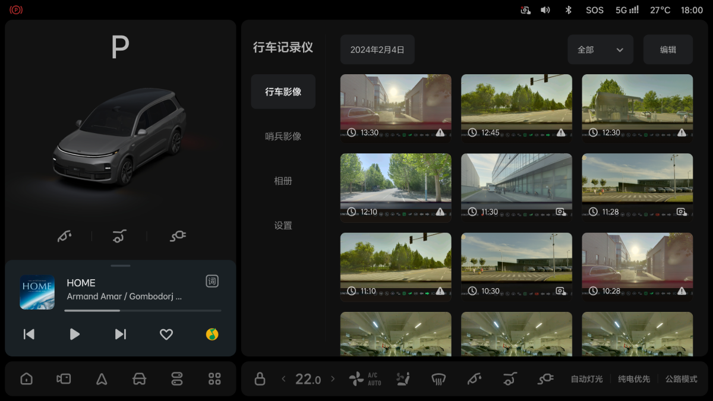Toggle 纯电优先 EV priority mode
713x401 pixels.
click(x=634, y=379)
